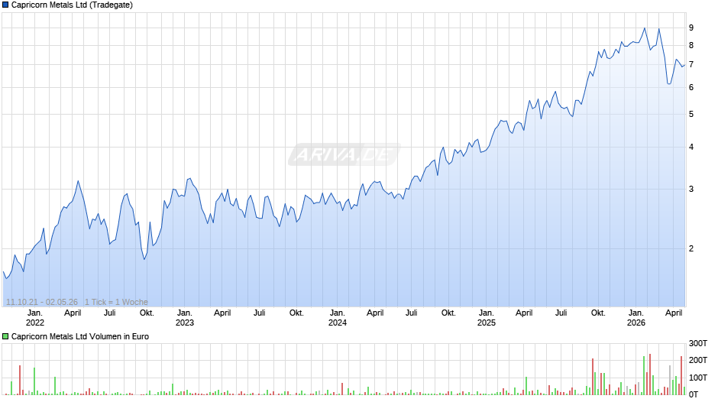Viewport: 718px width, 402px height.
Task: Click the 'Juli' label after Jan. 2024
Action: pos(411,313)
